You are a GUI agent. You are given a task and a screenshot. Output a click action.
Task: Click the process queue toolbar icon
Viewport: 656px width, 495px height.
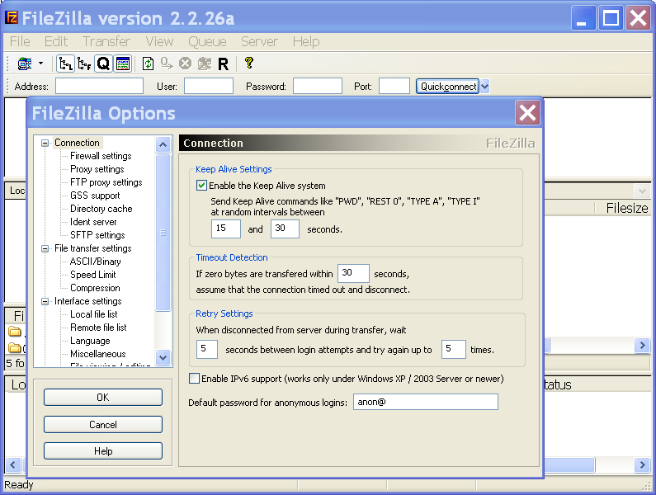[167, 64]
